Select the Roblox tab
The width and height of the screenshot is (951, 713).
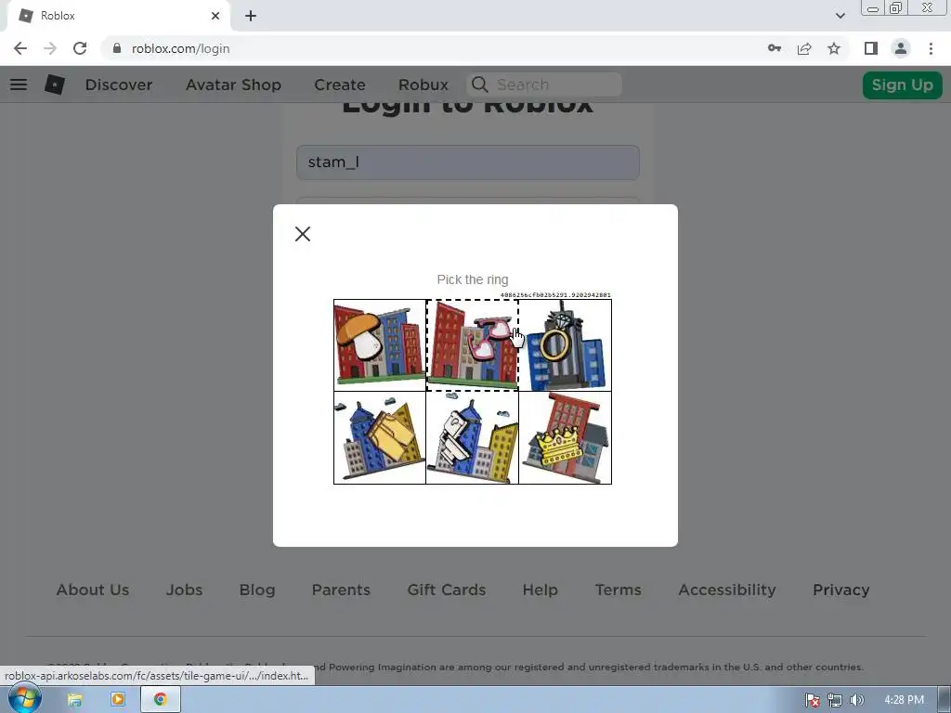[x=118, y=16]
